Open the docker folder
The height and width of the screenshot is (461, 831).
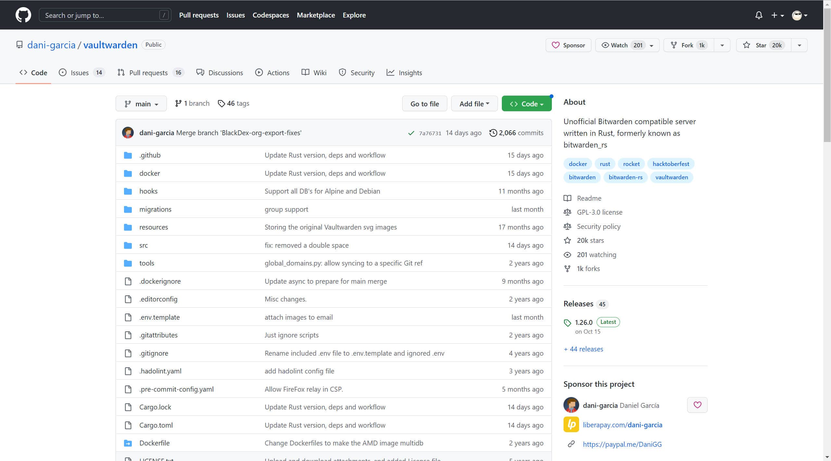point(150,173)
